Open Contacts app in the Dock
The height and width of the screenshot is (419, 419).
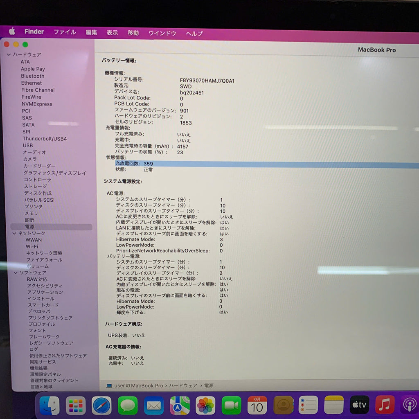click(x=283, y=405)
